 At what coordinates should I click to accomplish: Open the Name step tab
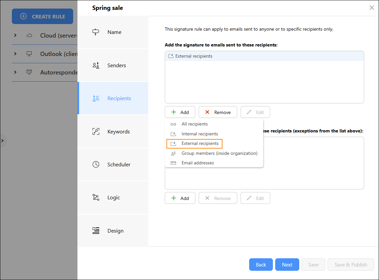tap(113, 32)
